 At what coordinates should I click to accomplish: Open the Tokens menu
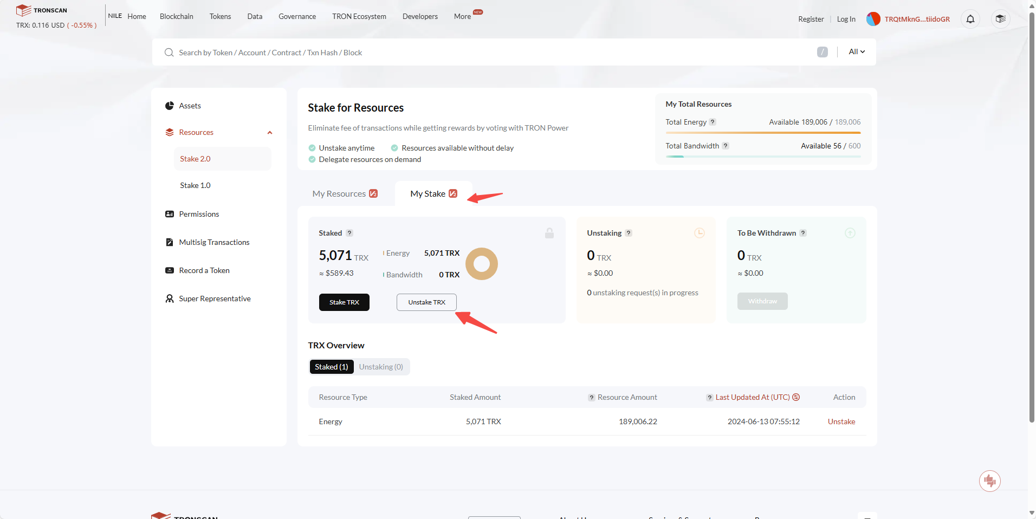tap(221, 16)
